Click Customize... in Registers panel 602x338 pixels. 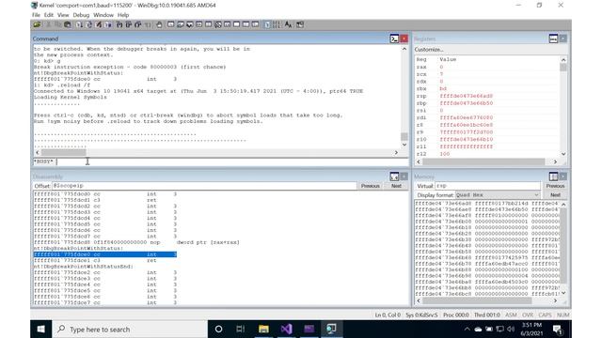click(x=429, y=50)
